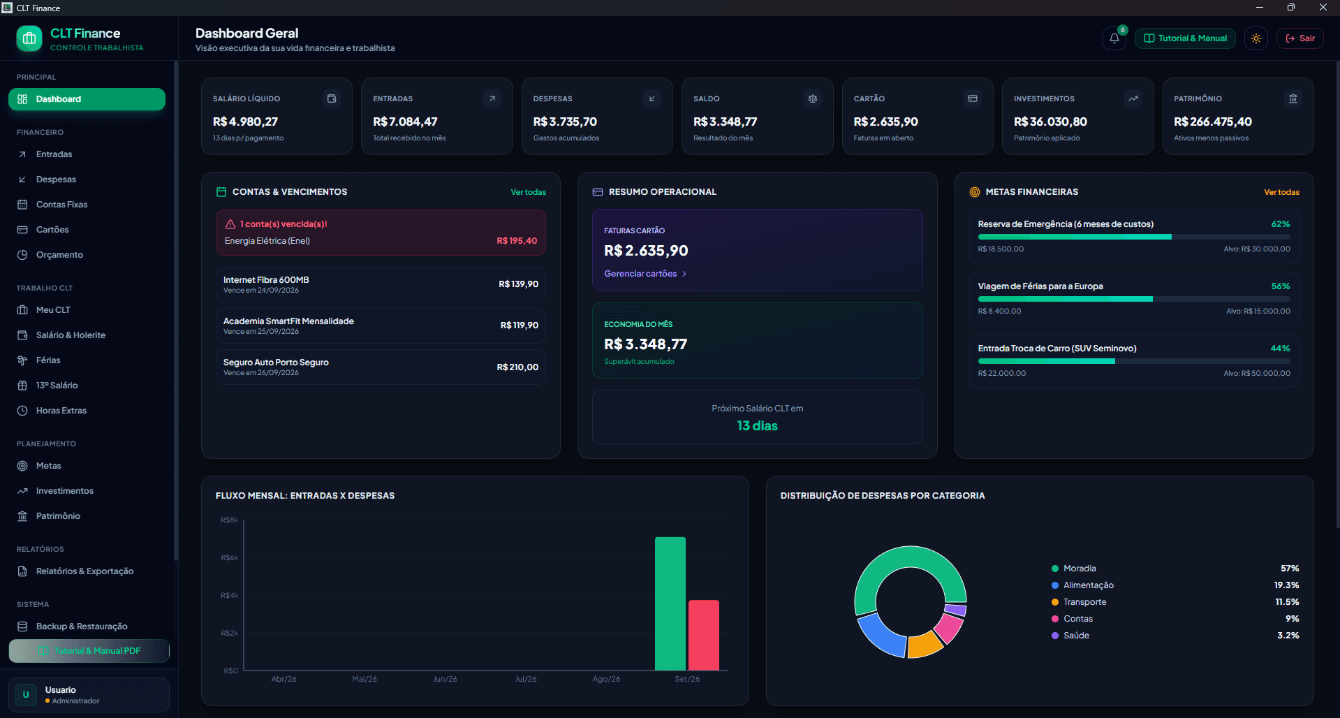Click the warning triangle on overdue bill alert

pyautogui.click(x=230, y=224)
